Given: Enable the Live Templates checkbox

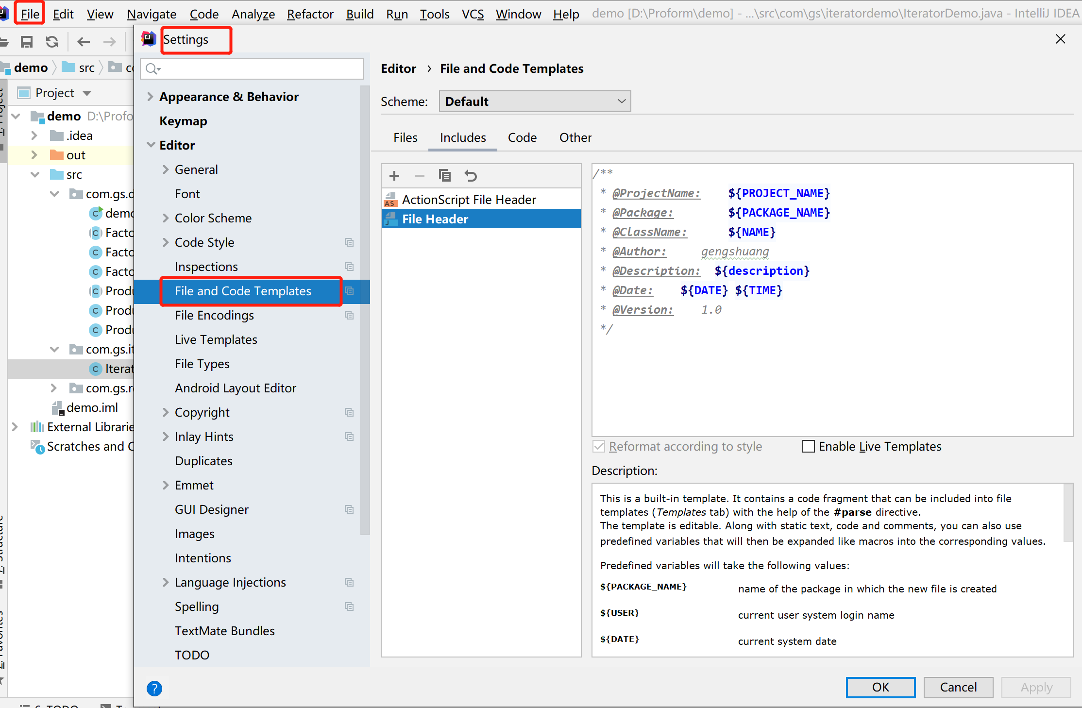Looking at the screenshot, I should pyautogui.click(x=809, y=446).
